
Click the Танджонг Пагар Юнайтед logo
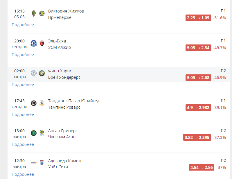pyautogui.click(x=34, y=103)
